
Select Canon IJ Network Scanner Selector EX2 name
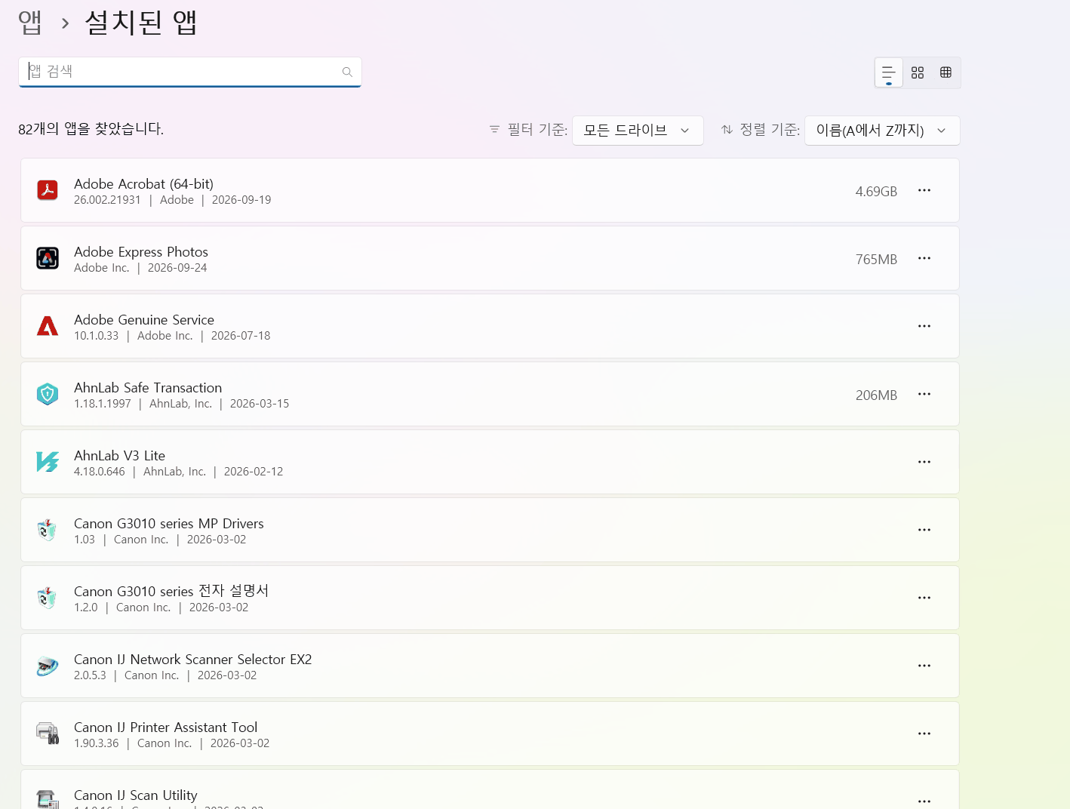coord(193,659)
